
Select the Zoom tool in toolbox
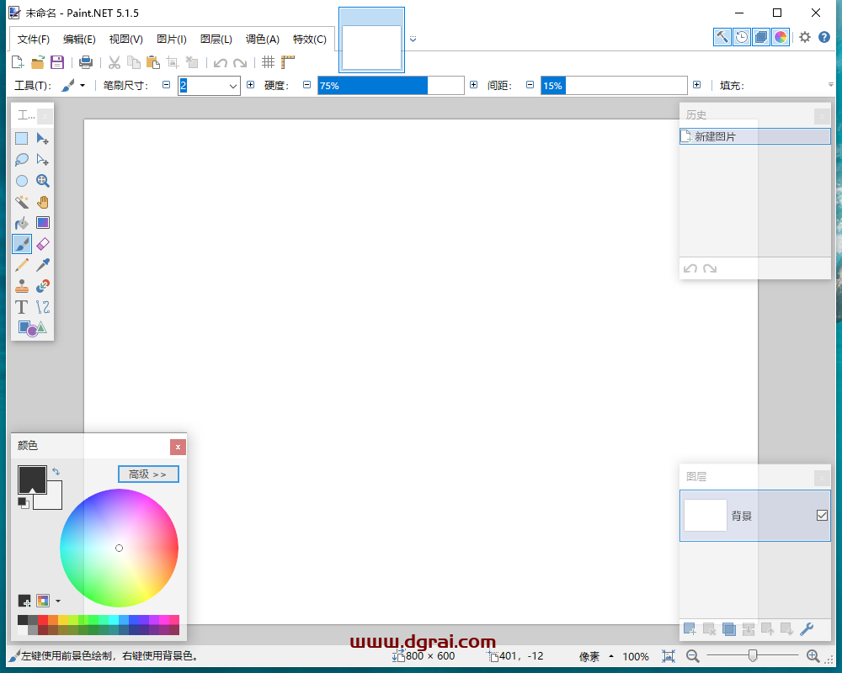pyautogui.click(x=42, y=181)
